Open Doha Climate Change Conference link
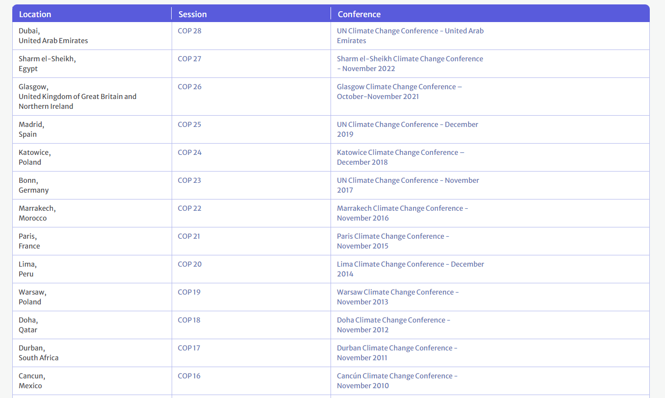 click(x=394, y=325)
